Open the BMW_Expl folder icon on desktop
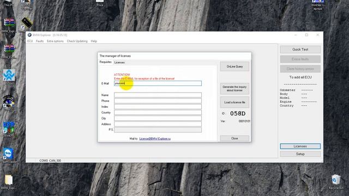This screenshot has width=349, height=196. click(x=9, y=180)
